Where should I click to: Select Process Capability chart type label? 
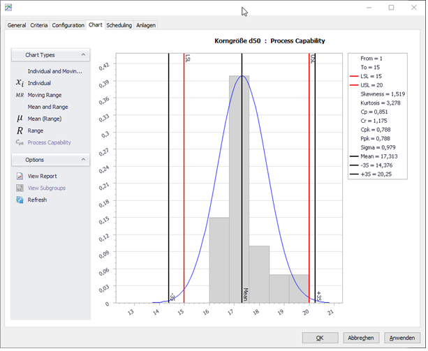(x=49, y=142)
